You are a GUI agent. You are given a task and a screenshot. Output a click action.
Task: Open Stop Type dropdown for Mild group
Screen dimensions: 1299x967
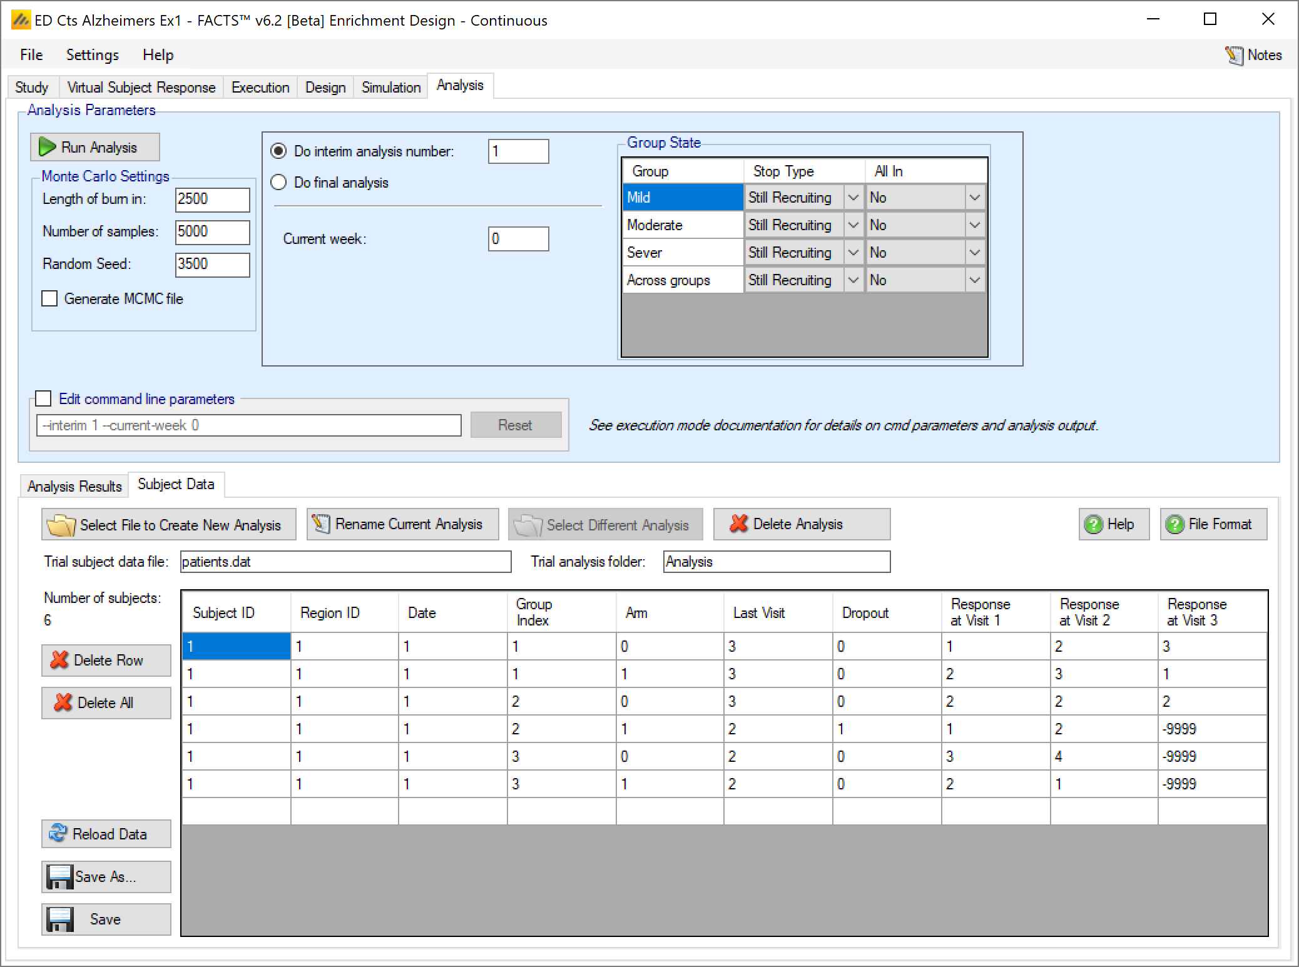(x=853, y=198)
